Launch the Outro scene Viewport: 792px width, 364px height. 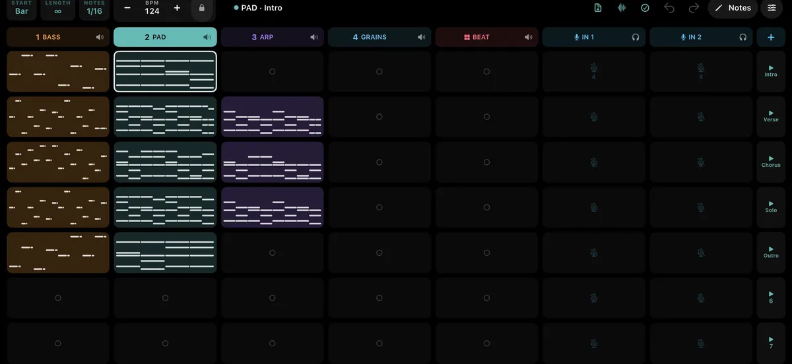tap(771, 252)
